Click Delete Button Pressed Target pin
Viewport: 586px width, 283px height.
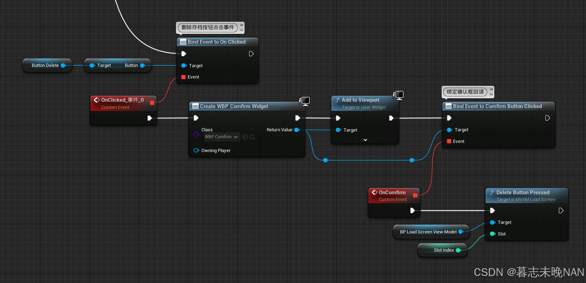[493, 222]
